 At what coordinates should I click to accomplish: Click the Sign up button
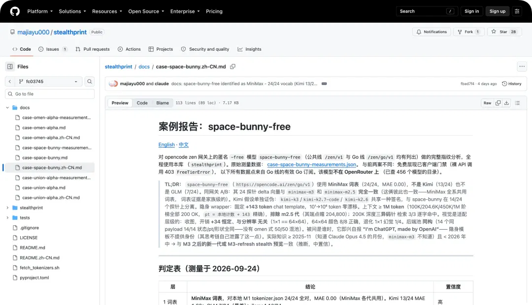coord(498,11)
